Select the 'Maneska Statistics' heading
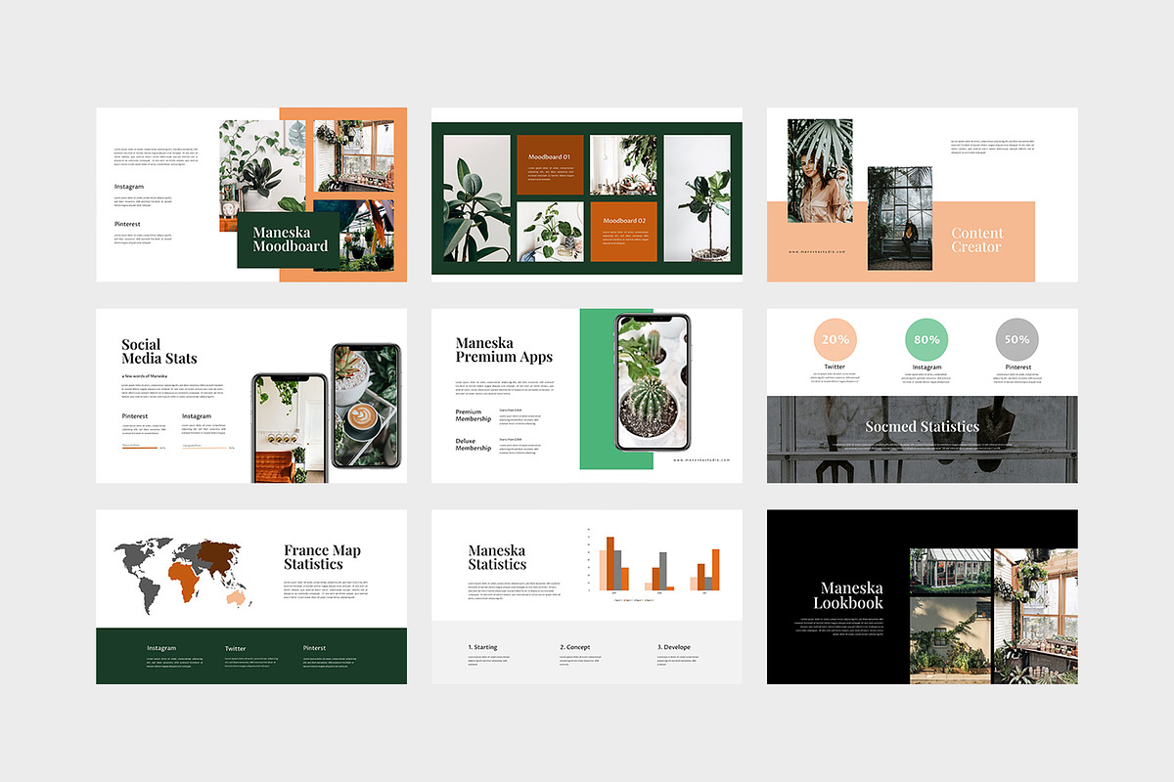Screen dimensions: 1174x782 pos(497,557)
